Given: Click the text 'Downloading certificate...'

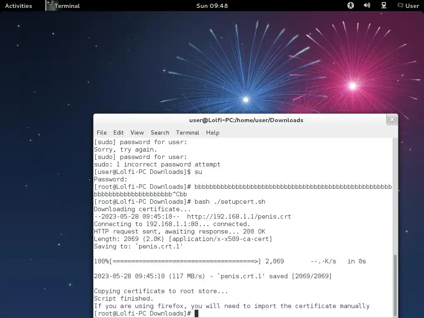Looking at the screenshot, I should click(142, 209).
